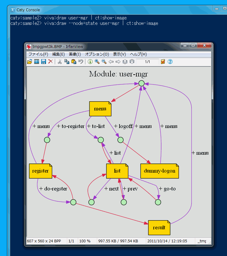Zoom out with the magnifier minus icon
Image resolution: width=227 pixels, height=256 pixels.
[104, 62]
